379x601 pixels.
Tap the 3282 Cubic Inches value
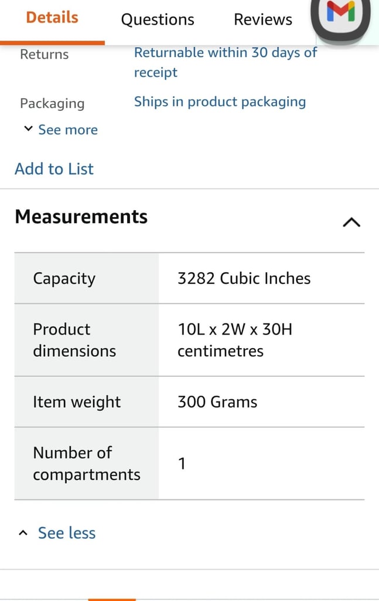pos(244,278)
